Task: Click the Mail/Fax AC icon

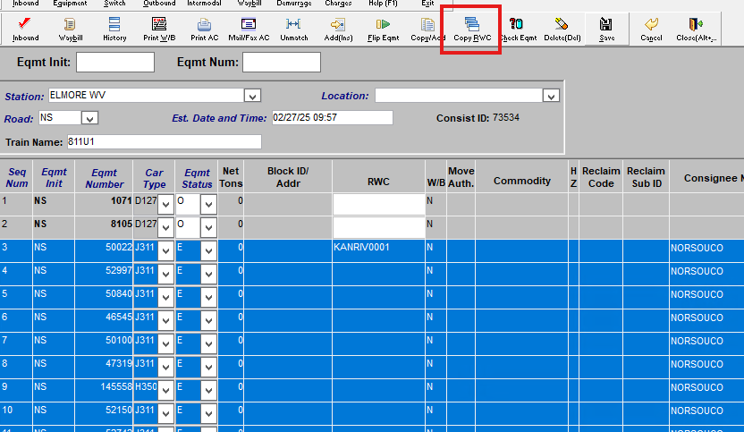Action: [249, 29]
